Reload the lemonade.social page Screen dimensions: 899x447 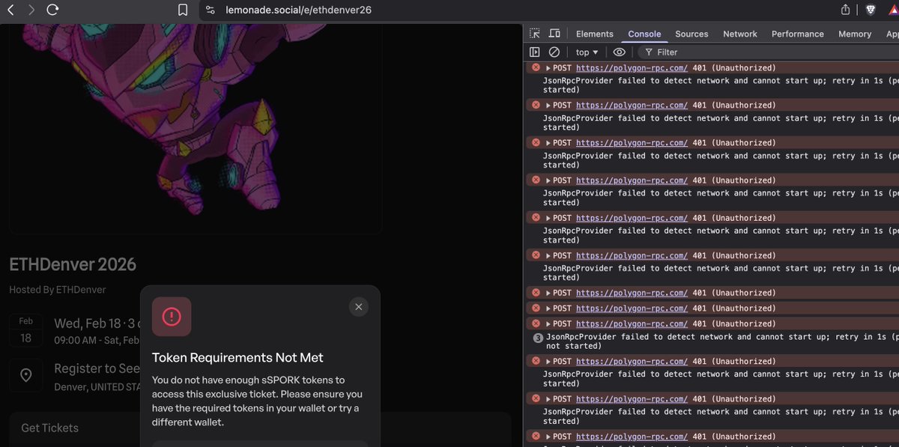52,10
